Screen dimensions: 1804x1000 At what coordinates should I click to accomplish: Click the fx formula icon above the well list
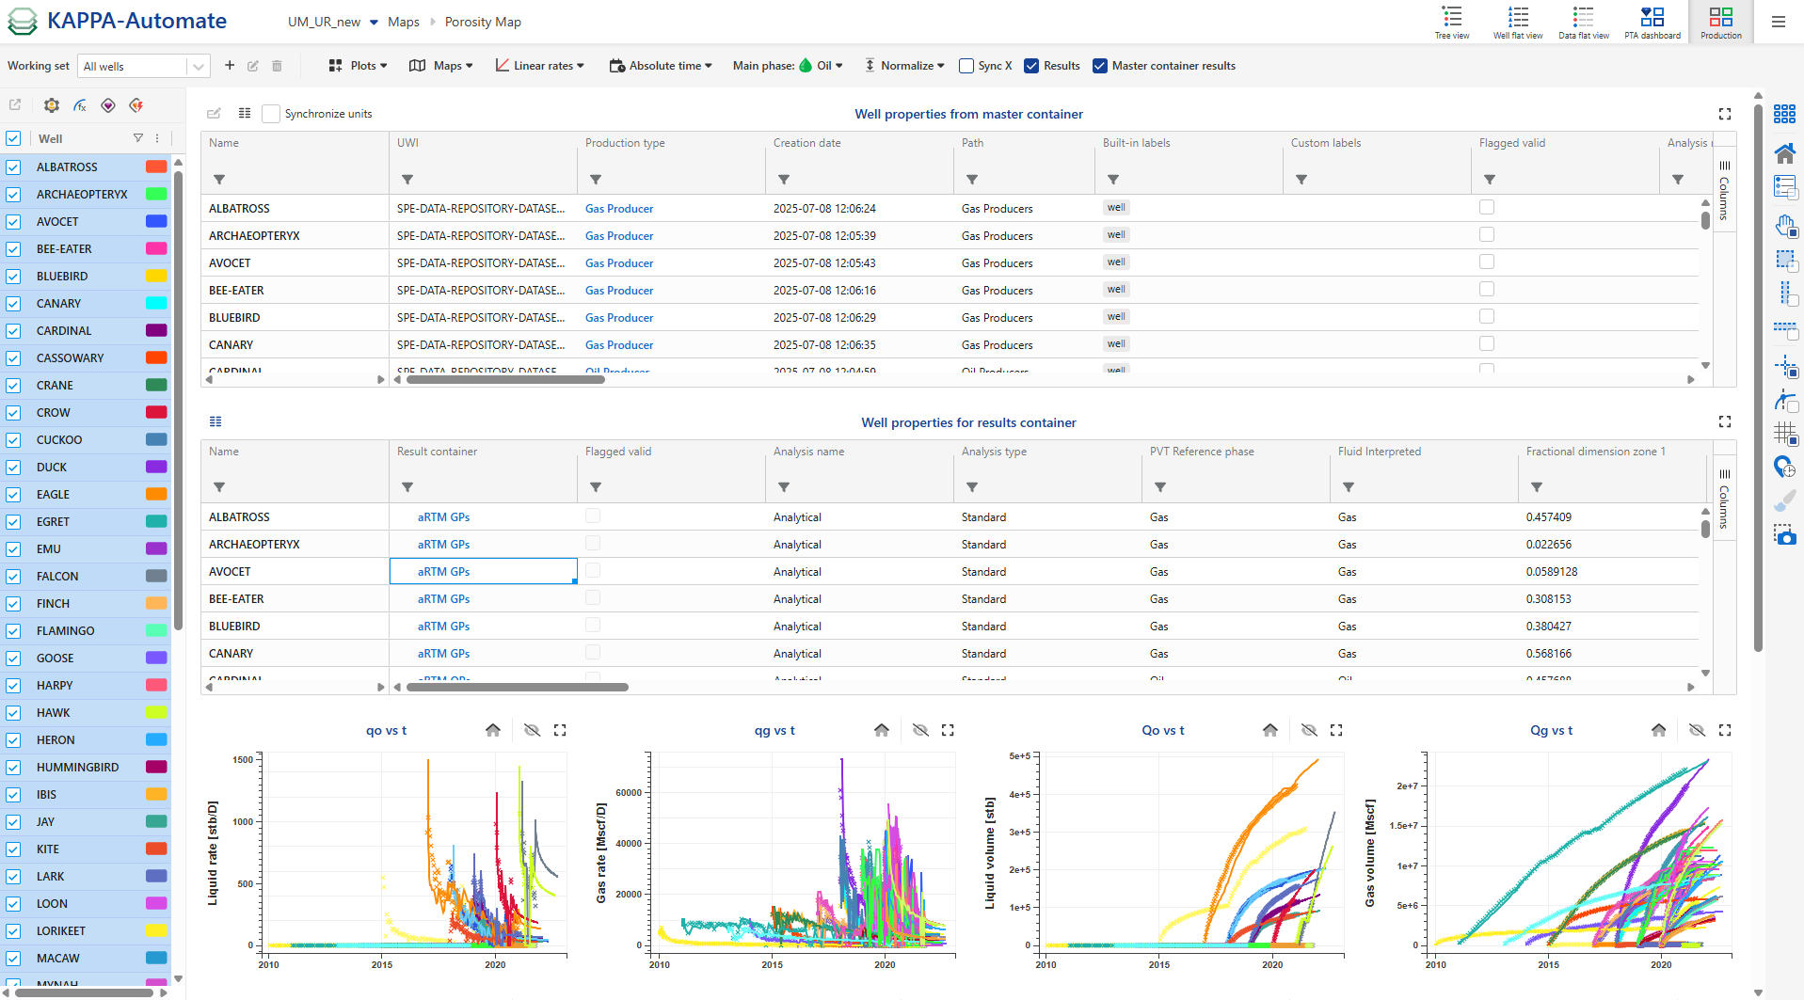79,105
